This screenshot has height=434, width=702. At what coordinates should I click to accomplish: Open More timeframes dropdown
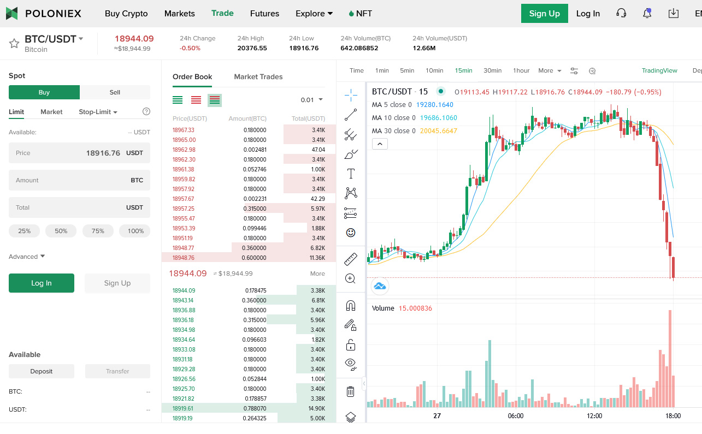(x=550, y=70)
